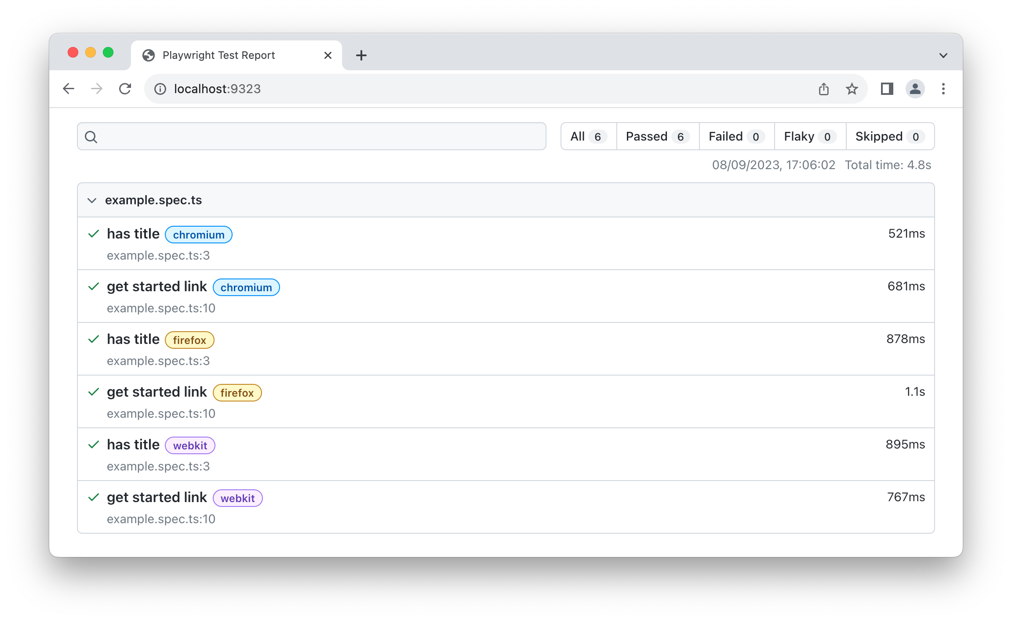
Task: Toggle the 'Failed 0' filter button
Action: pos(735,136)
